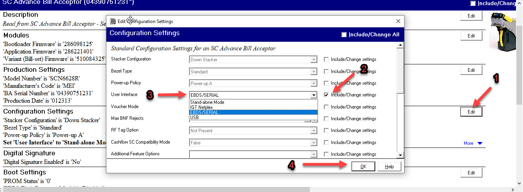Click the dialog title bar app icon
Viewport: 523px width, 192px height.
(113, 21)
